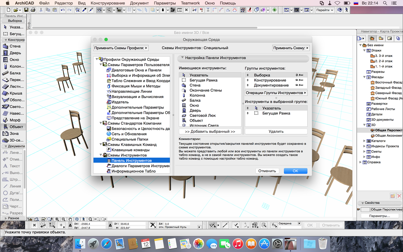This screenshot has height=252, width=403.
Task: Click the Добавить выбранный button
Action: (x=210, y=131)
